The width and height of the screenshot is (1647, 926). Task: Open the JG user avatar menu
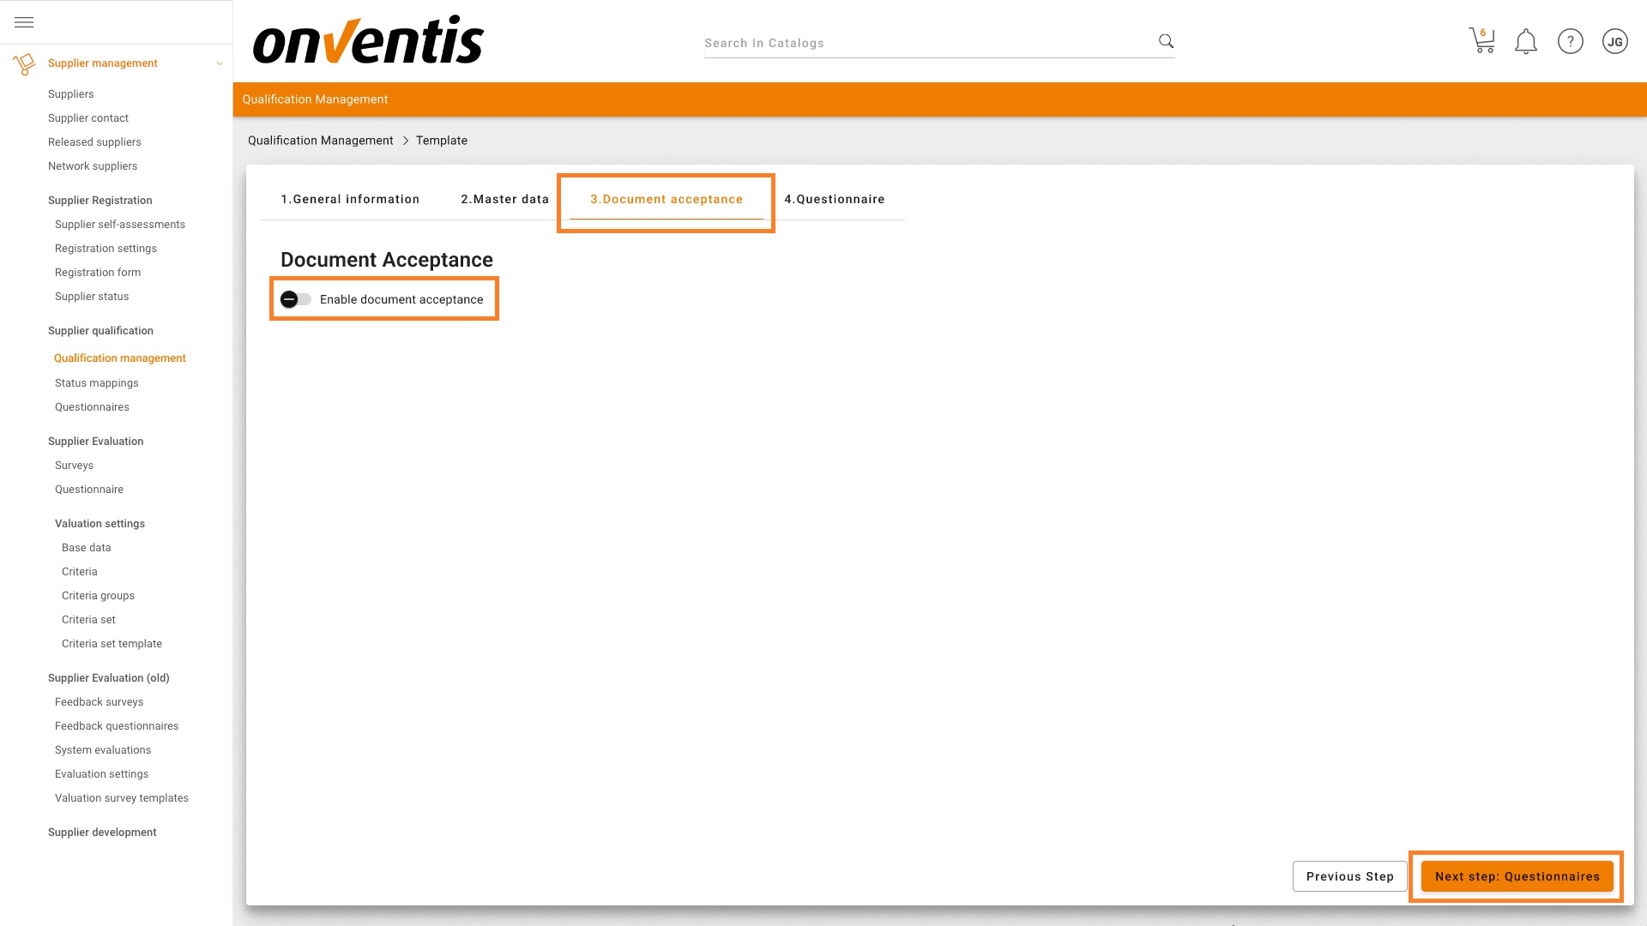tap(1614, 41)
